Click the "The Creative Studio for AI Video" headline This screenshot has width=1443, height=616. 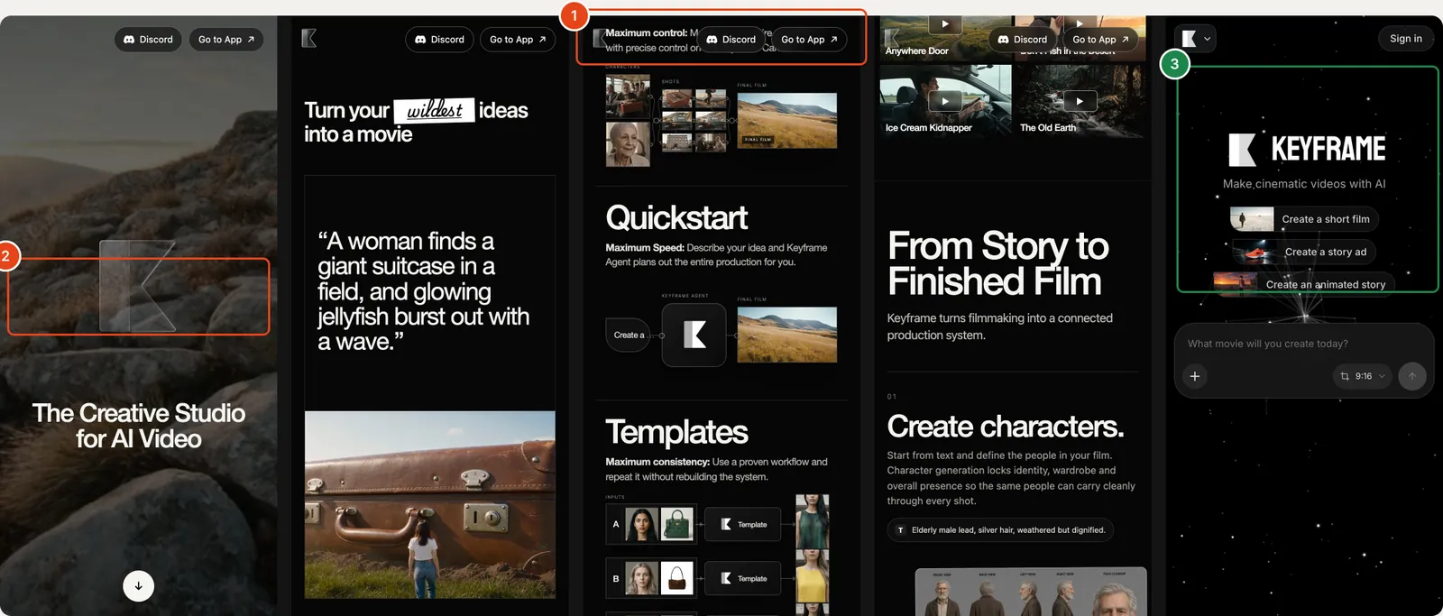(x=139, y=426)
